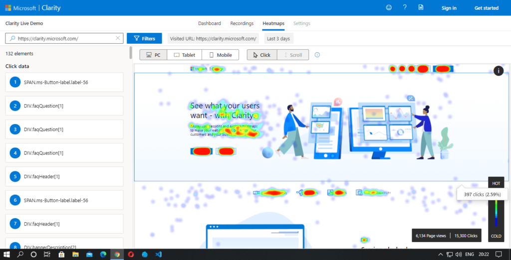Viewport: 511px width, 260px height.
Task: Show hidden tray icons chevron
Action: coord(440,254)
